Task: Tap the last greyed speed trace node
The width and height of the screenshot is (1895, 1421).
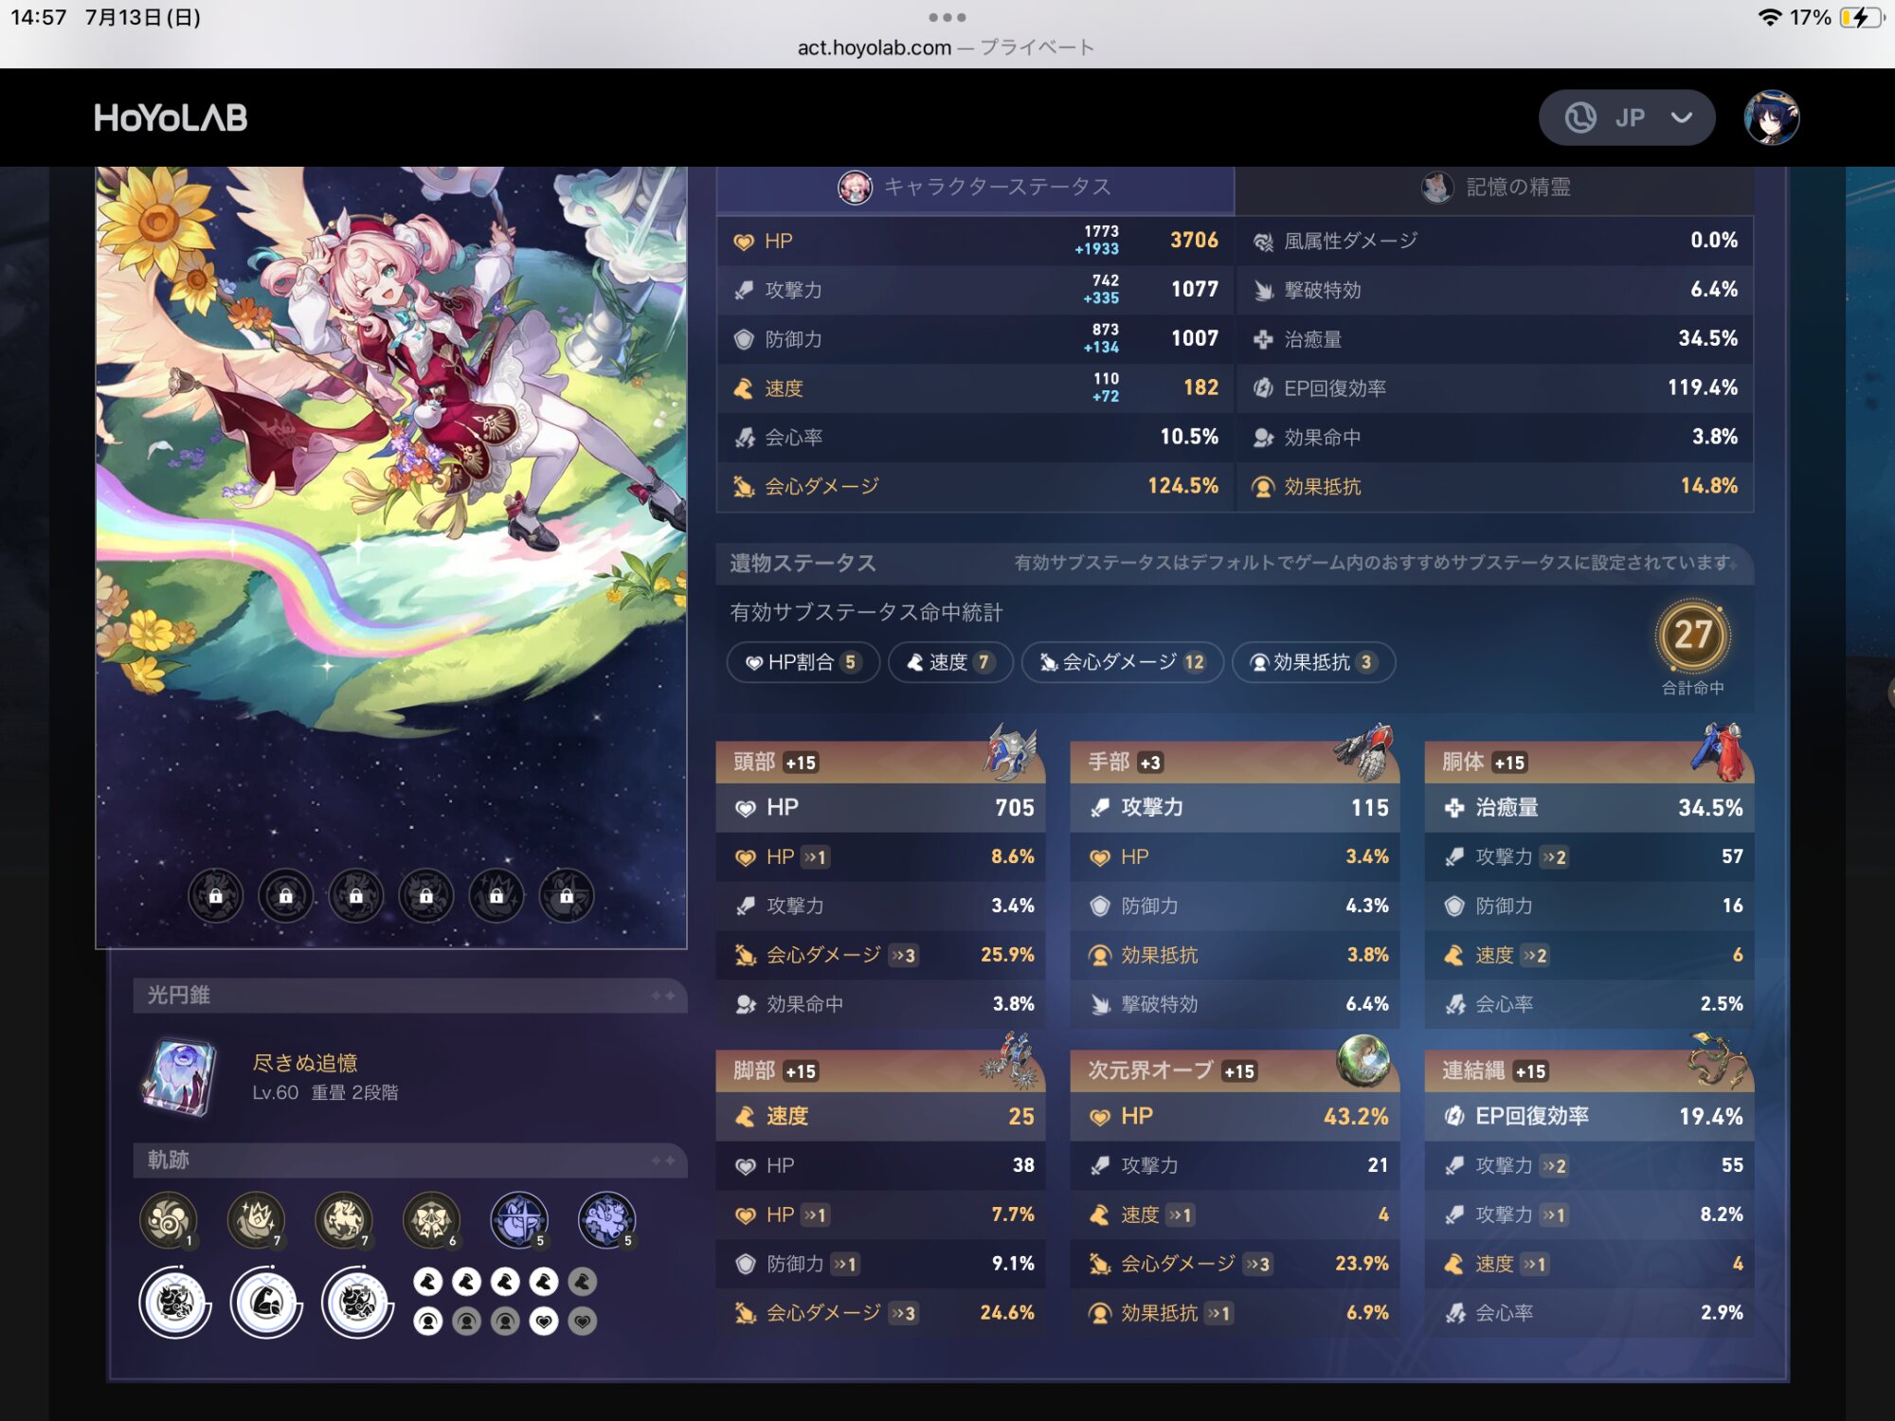Action: tap(583, 1283)
